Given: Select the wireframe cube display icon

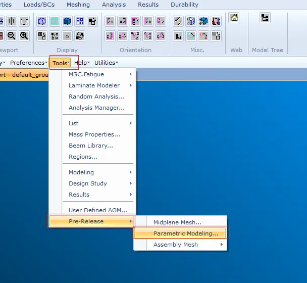Looking at the screenshot, I should [x=42, y=21].
